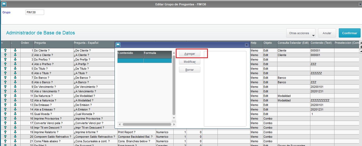
Task: Move 'Imprime Relatorio ?' row down
Action: pos(15,132)
